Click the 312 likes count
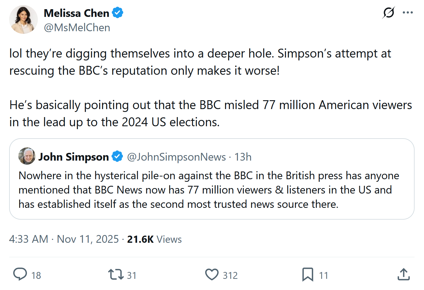424x290 pixels. (x=230, y=275)
